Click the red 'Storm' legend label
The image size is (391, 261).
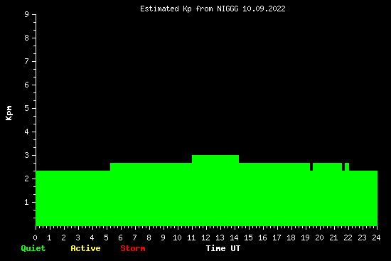click(133, 248)
